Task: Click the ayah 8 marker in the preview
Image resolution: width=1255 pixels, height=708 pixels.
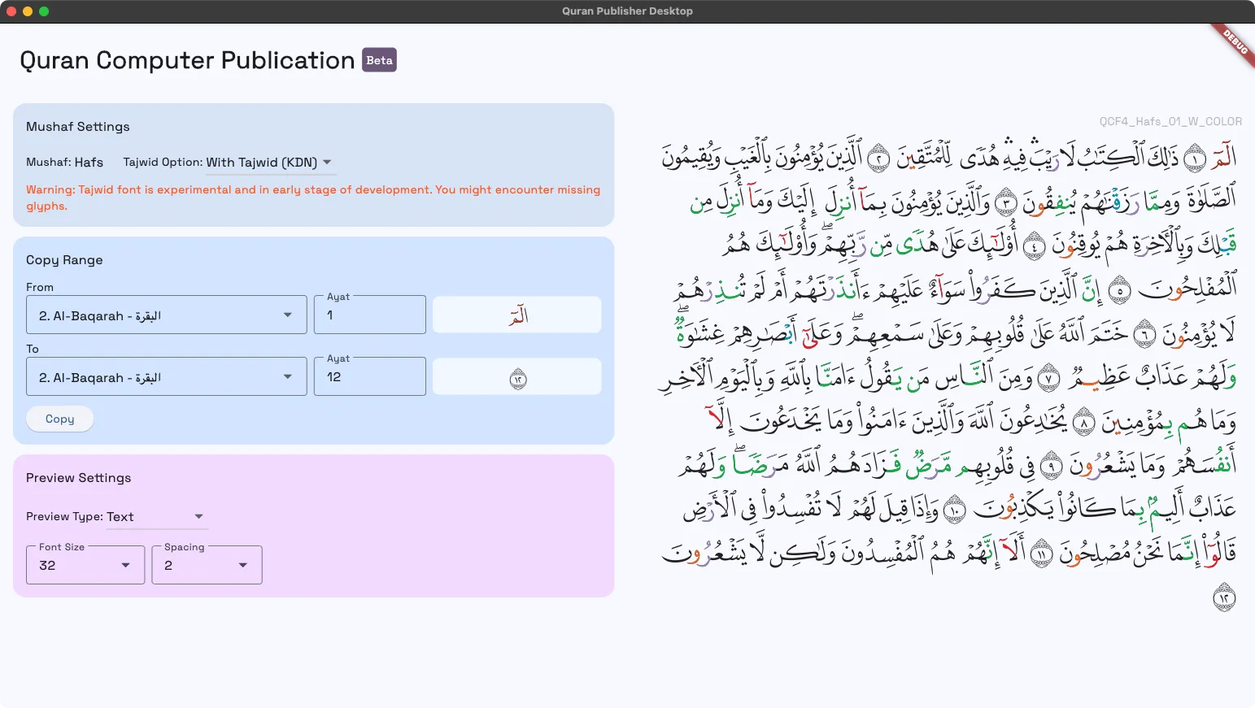Action: click(x=1083, y=422)
